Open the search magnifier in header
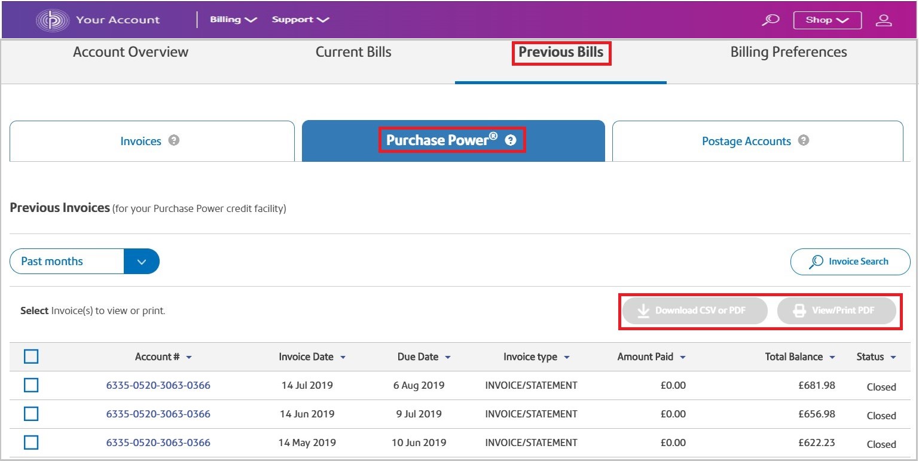The image size is (919, 461). pyautogui.click(x=770, y=20)
